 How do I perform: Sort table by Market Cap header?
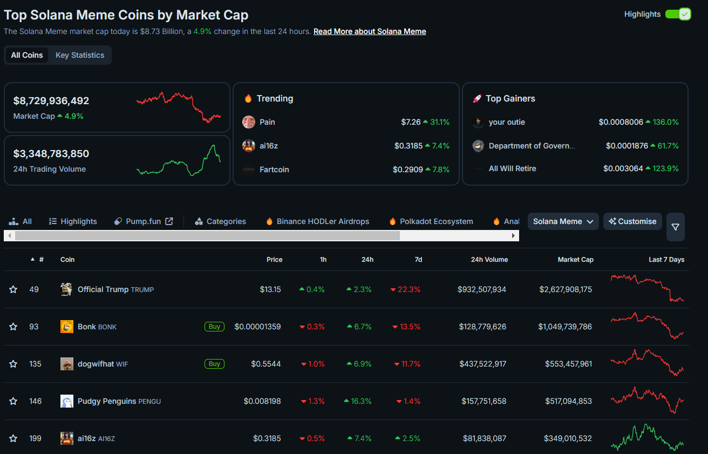tap(575, 260)
